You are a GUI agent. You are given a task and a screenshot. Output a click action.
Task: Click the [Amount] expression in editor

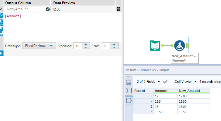click(13, 16)
